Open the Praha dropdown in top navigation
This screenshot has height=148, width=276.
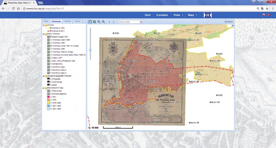tap(178, 15)
